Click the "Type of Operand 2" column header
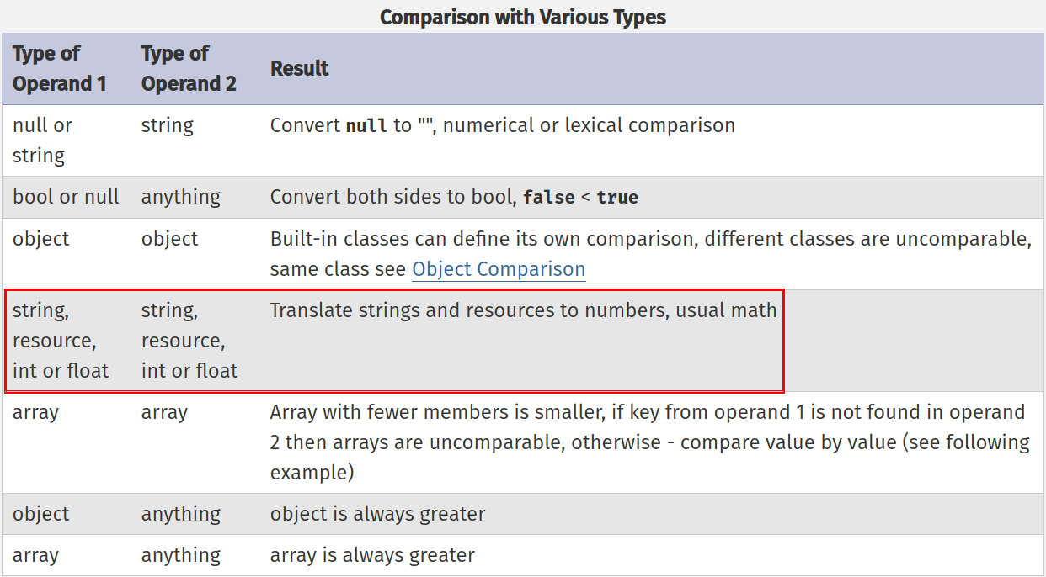 click(x=189, y=68)
